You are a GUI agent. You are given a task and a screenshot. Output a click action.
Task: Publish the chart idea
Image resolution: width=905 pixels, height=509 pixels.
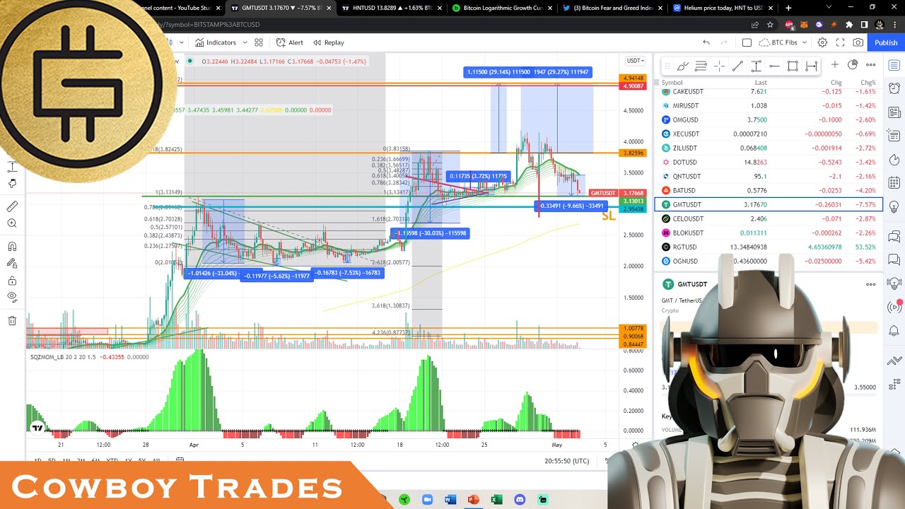[886, 42]
